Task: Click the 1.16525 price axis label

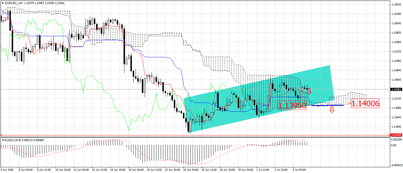Action: (396, 5)
